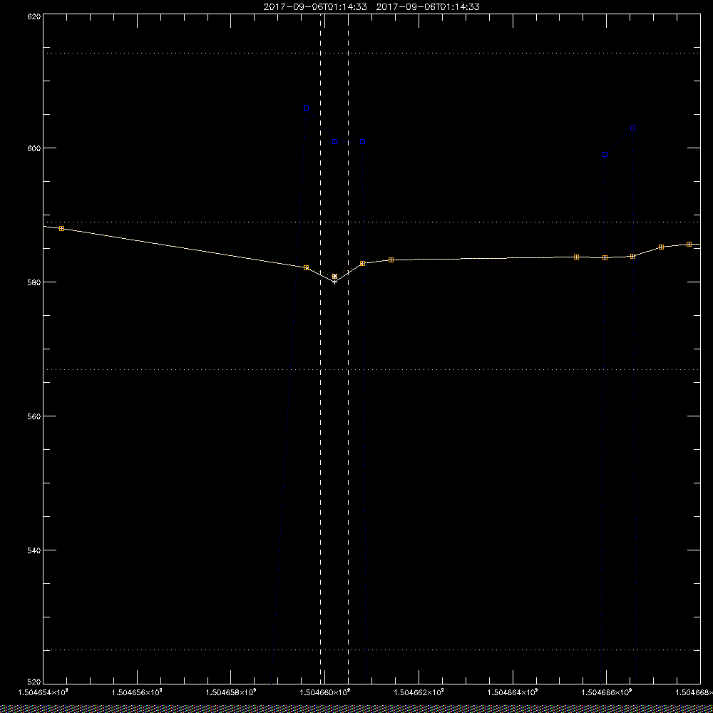Select the leftmost orange data marker near 588

tap(61, 228)
